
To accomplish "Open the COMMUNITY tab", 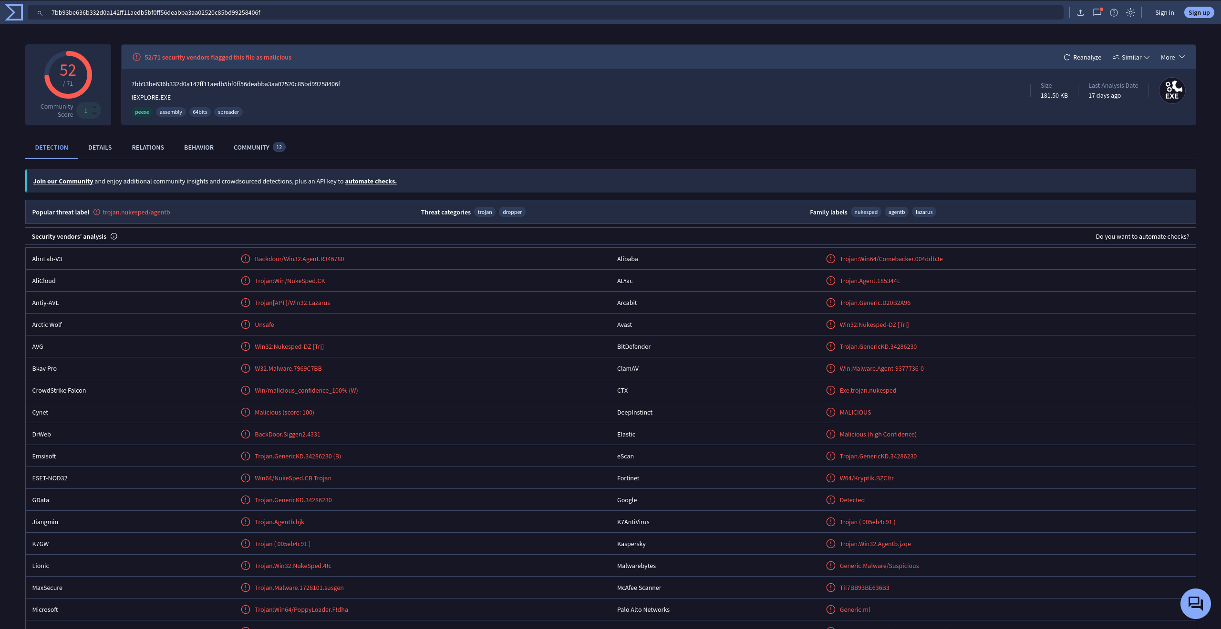I will click(259, 147).
